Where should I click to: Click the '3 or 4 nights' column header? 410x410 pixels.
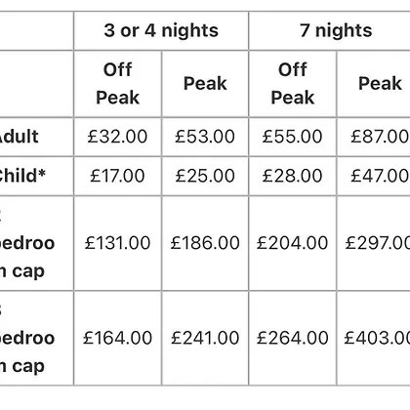coord(161,30)
